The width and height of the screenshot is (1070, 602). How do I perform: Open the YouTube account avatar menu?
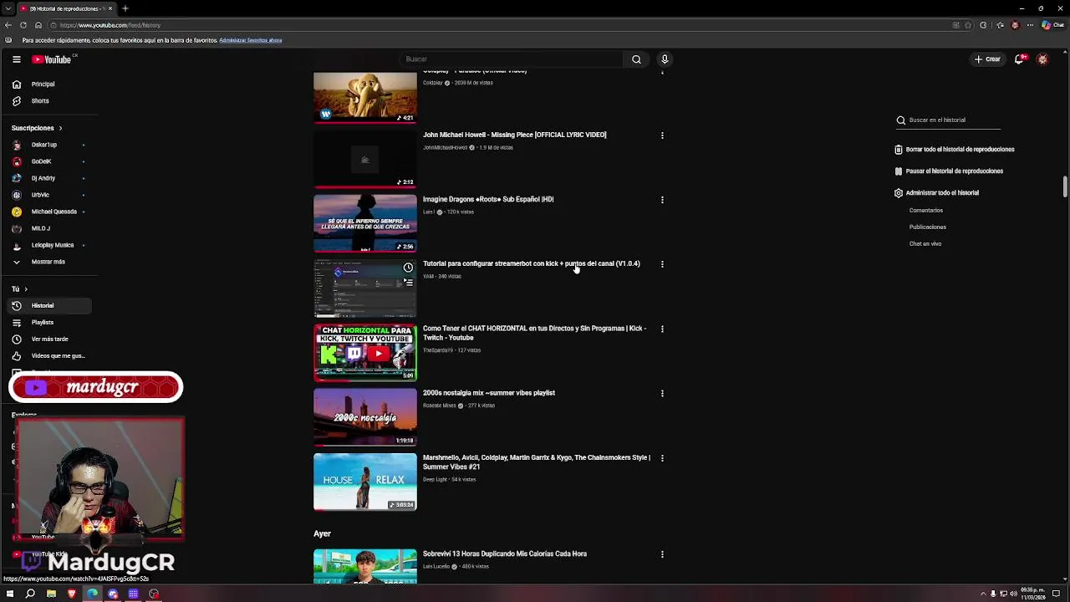(x=1042, y=59)
